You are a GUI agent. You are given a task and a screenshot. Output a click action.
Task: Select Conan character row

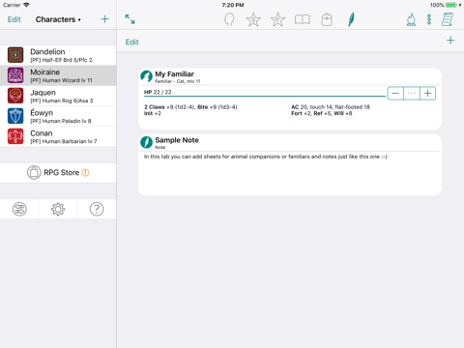click(58, 136)
